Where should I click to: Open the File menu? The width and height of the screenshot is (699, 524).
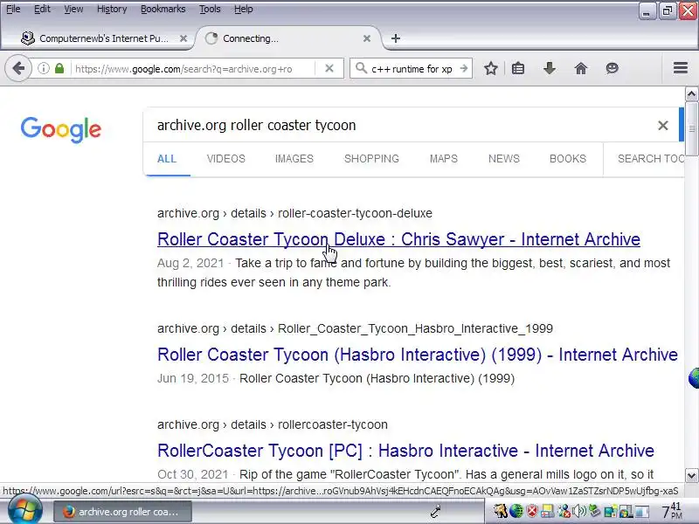(x=13, y=9)
